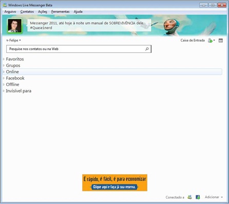Expand the Offline contacts group
The width and height of the screenshot is (229, 204).
4,85
